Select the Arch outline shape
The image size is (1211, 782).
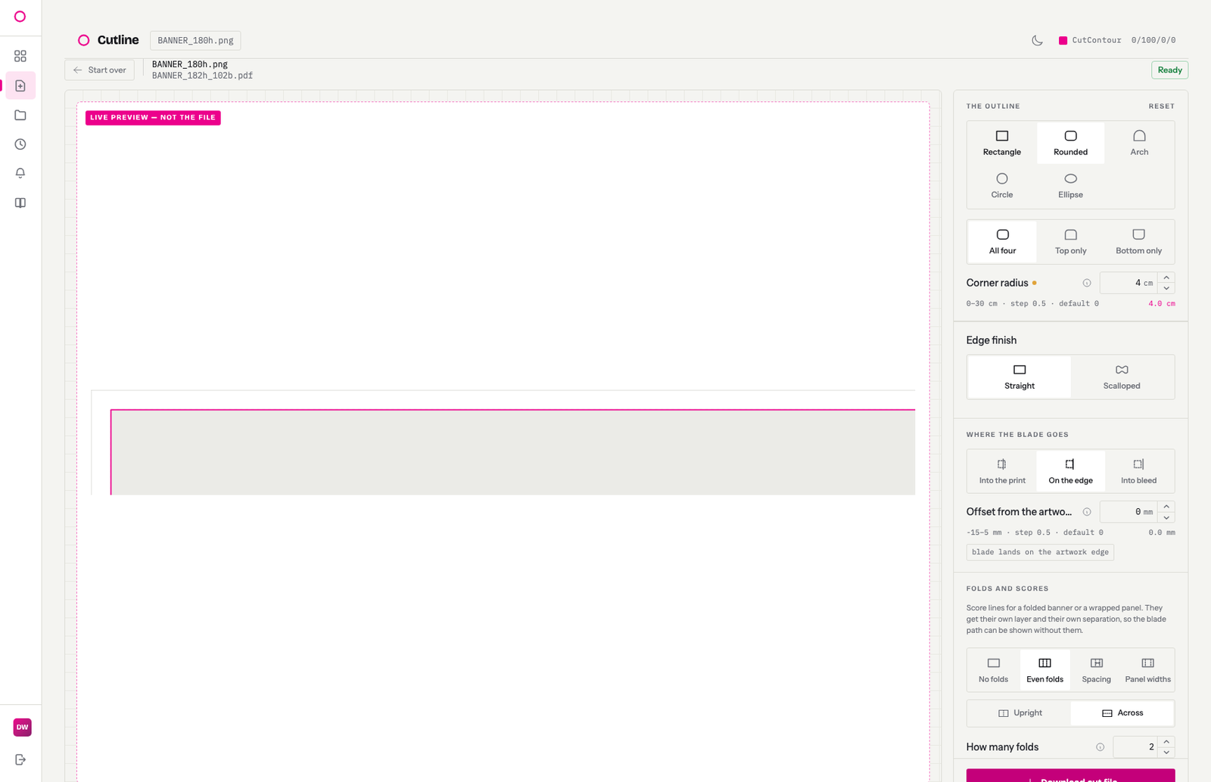pos(1139,143)
